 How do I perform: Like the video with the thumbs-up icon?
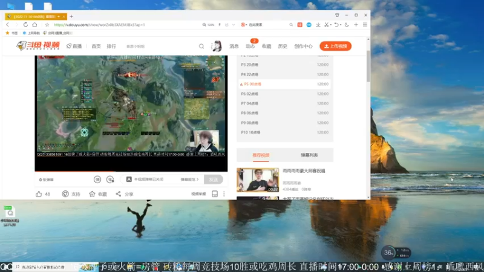pos(39,194)
